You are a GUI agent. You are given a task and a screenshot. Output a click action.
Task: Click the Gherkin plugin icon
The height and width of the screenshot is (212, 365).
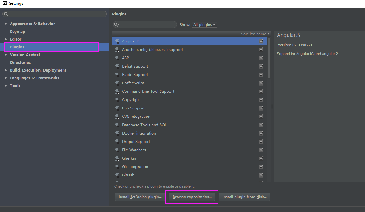point(117,158)
